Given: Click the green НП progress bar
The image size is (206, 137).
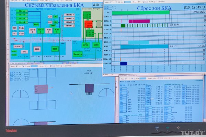Looking at the screenshot, I should (x=141, y=13).
